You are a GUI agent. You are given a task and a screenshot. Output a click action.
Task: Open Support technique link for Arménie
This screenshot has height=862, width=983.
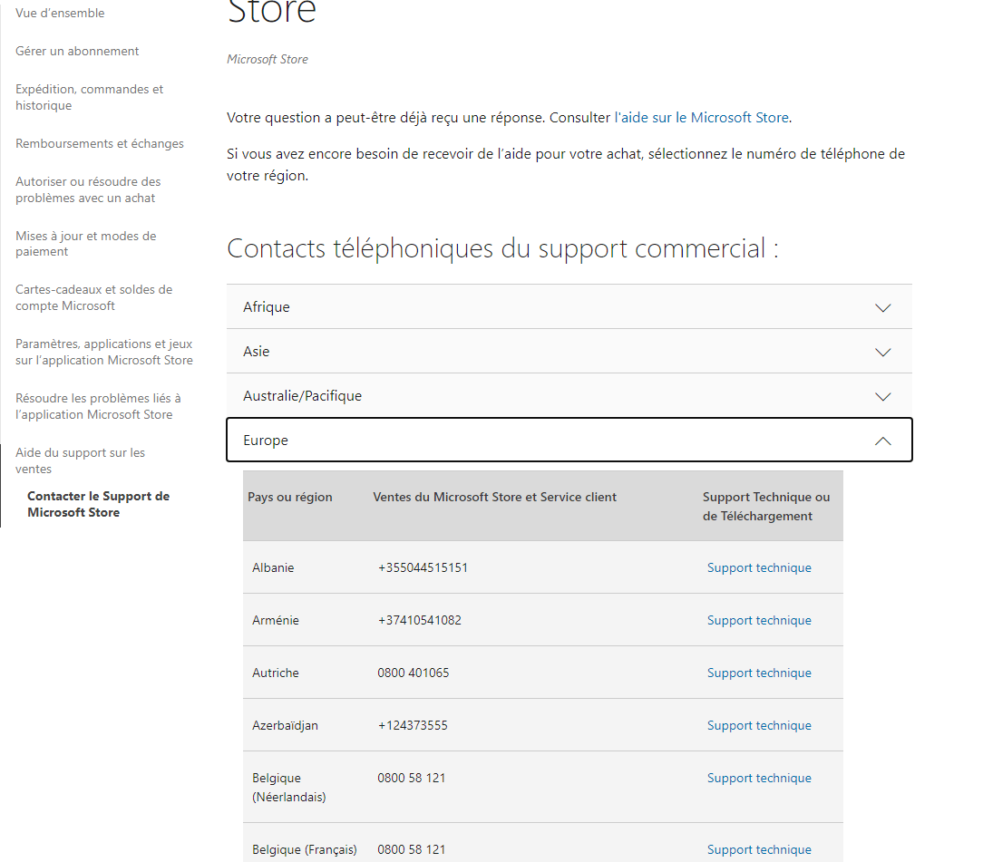coord(759,620)
